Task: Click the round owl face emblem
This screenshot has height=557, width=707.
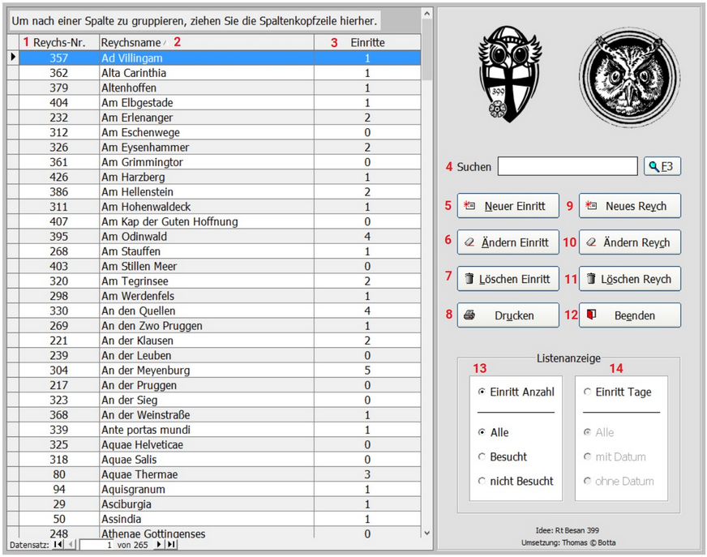Action: (x=629, y=77)
